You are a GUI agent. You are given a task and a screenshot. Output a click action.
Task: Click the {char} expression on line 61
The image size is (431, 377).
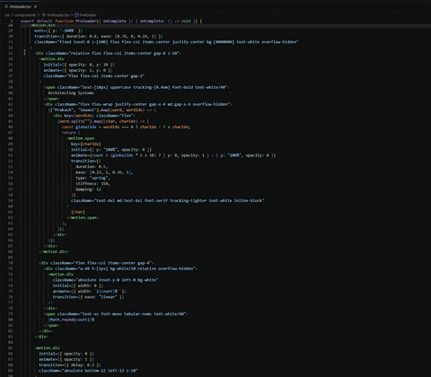(x=78, y=212)
